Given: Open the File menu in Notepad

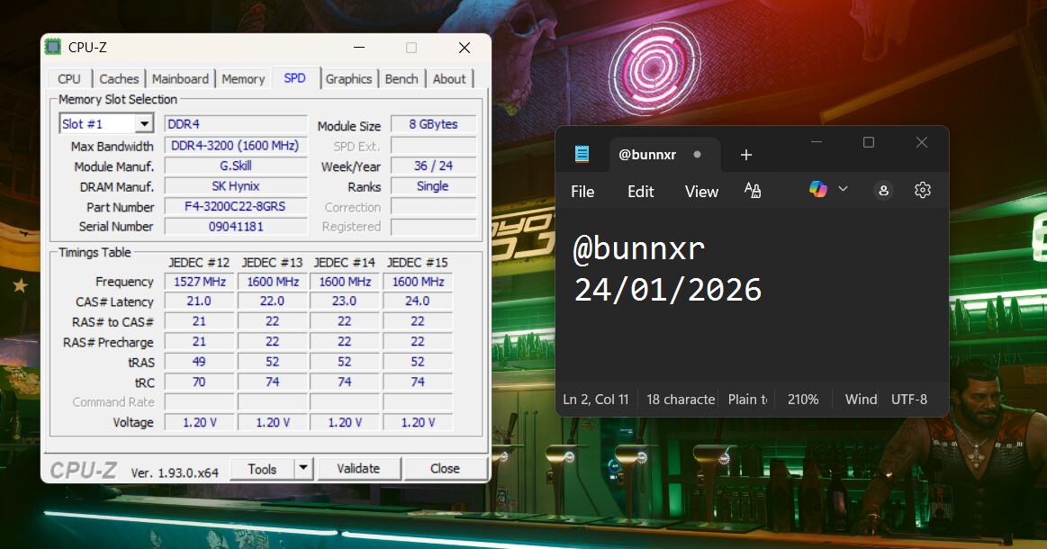Looking at the screenshot, I should click(582, 191).
